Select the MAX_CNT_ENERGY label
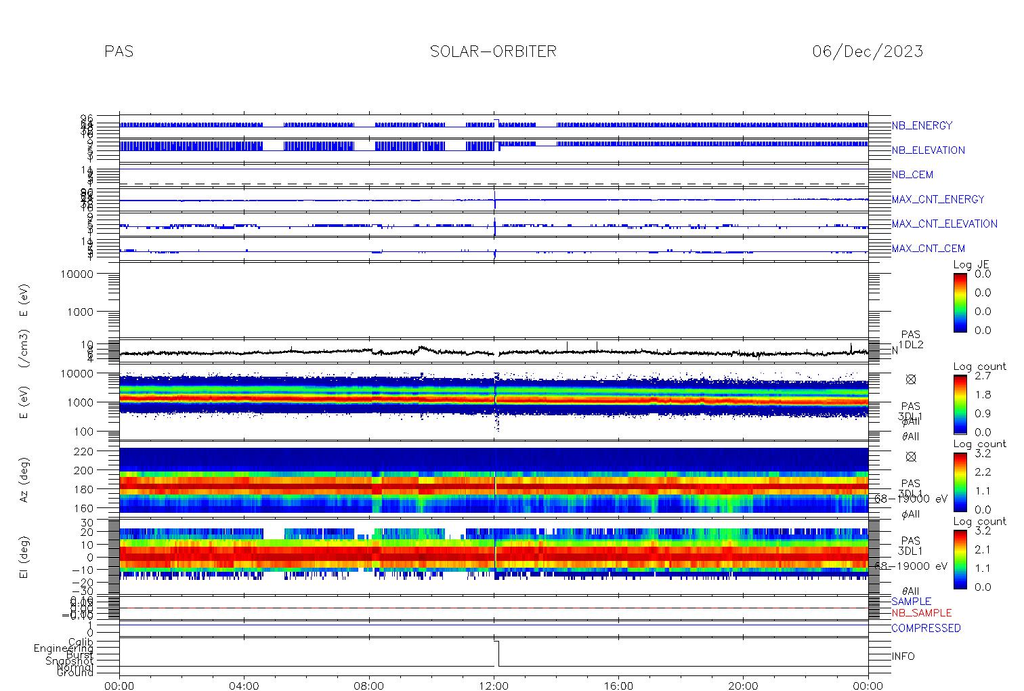This screenshot has height=691, width=1024. pyautogui.click(x=938, y=199)
